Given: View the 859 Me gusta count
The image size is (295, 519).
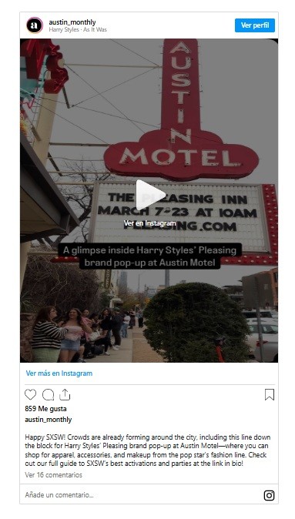Looking at the screenshot, I should (x=45, y=409).
